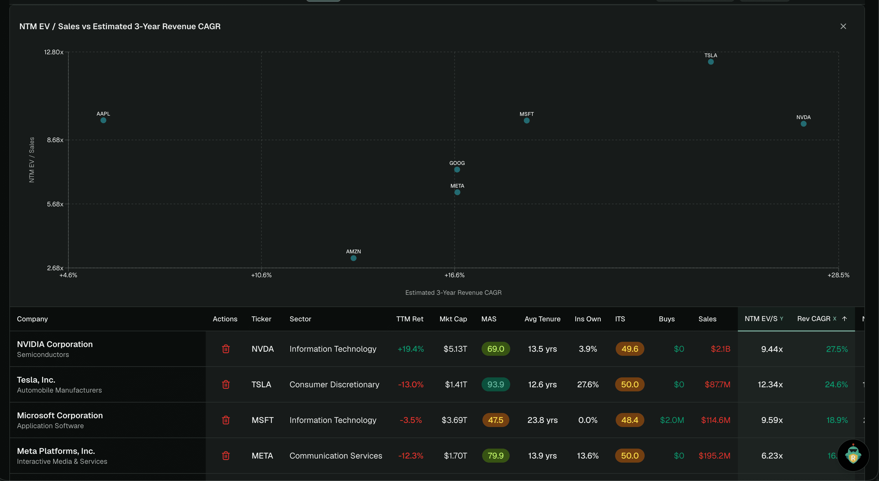Select the TSLA data point on chart
This screenshot has height=481, width=879.
tap(710, 62)
